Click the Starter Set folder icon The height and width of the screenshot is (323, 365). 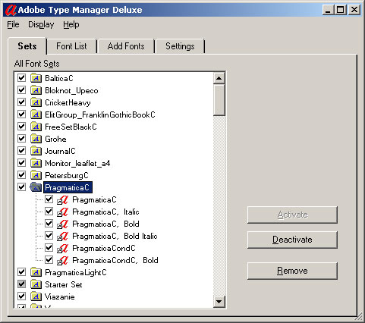click(36, 284)
